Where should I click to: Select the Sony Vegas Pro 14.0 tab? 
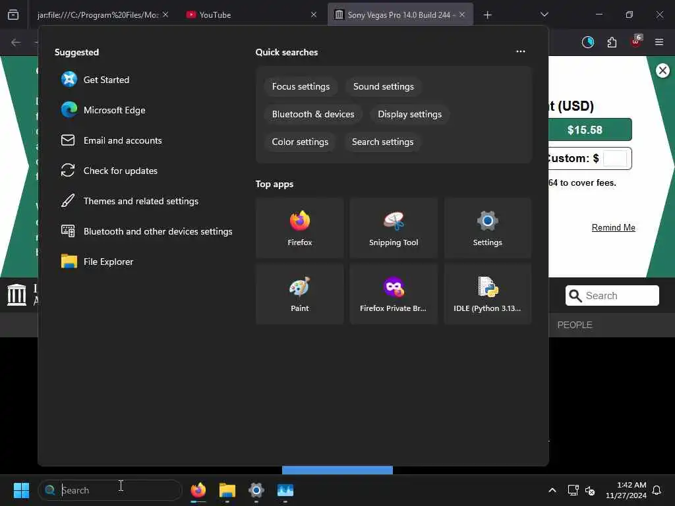click(399, 15)
